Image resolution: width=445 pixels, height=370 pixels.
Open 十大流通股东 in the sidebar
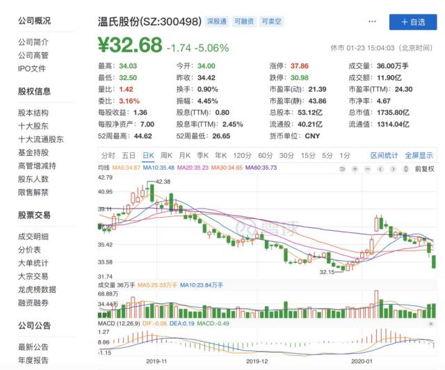point(41,139)
